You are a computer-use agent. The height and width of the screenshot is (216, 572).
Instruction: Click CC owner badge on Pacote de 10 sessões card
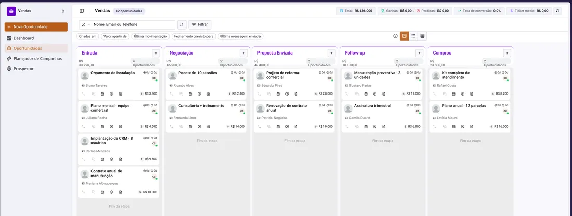pos(242,78)
